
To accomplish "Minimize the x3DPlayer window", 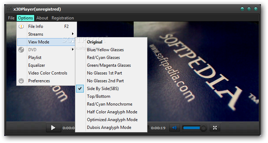I will (x=242, y=9).
